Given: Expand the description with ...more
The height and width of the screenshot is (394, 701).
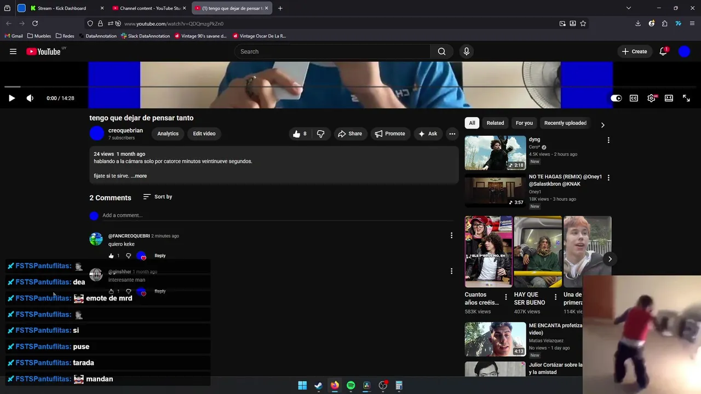Looking at the screenshot, I should (x=139, y=176).
